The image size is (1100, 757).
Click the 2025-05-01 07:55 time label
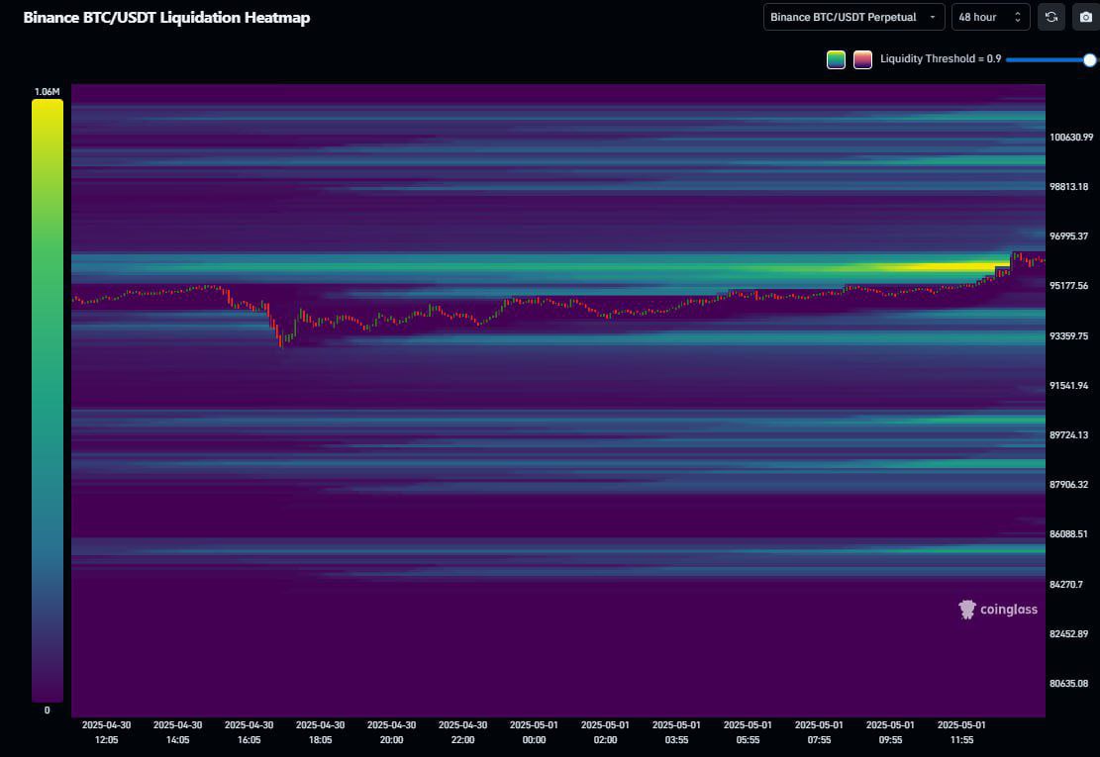coord(819,732)
